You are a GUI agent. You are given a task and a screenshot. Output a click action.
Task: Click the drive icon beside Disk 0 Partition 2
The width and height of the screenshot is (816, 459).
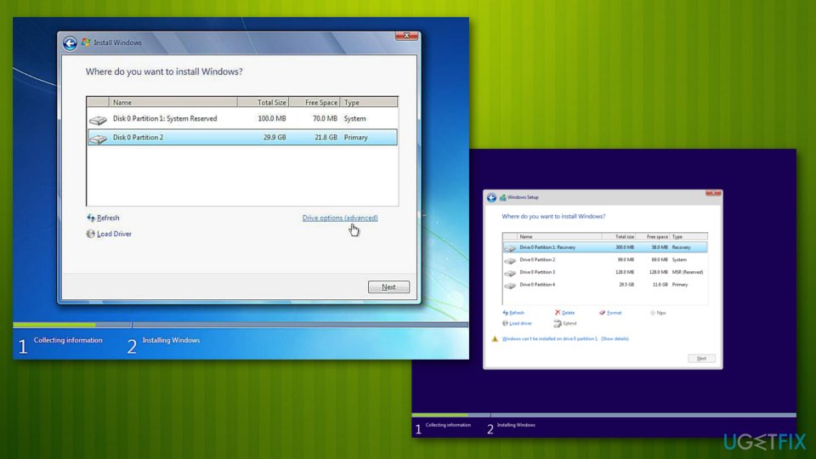[x=98, y=138]
